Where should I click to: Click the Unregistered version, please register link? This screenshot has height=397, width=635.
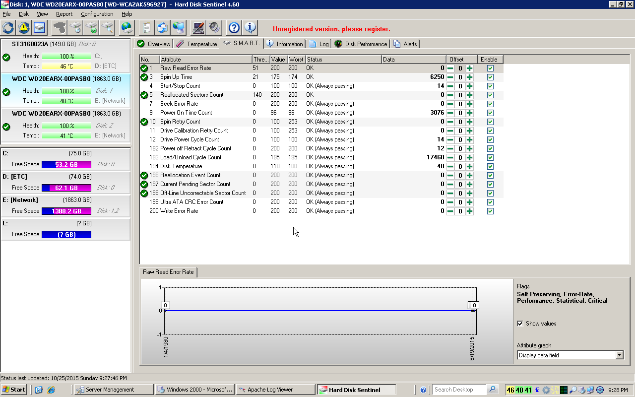click(x=331, y=29)
